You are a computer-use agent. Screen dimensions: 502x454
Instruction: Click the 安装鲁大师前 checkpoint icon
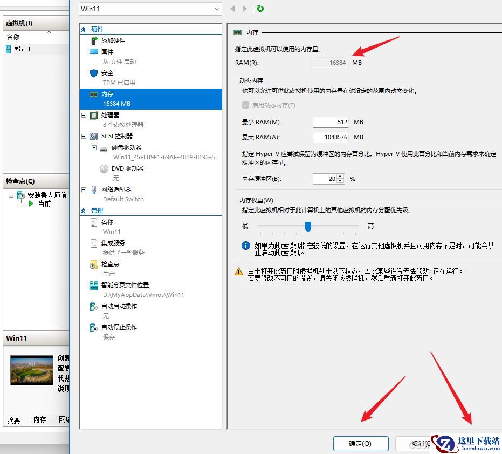point(21,195)
